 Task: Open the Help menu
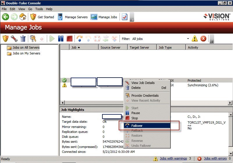(x=49, y=9)
